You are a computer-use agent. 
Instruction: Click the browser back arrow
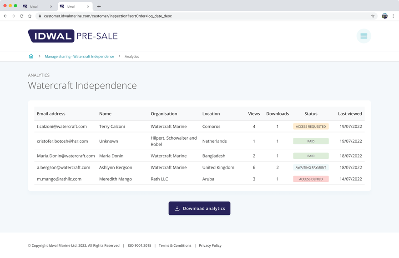coord(5,16)
